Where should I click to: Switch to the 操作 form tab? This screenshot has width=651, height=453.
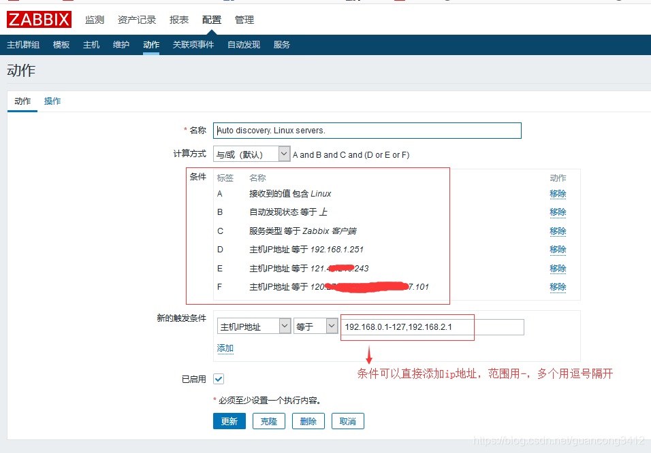52,101
